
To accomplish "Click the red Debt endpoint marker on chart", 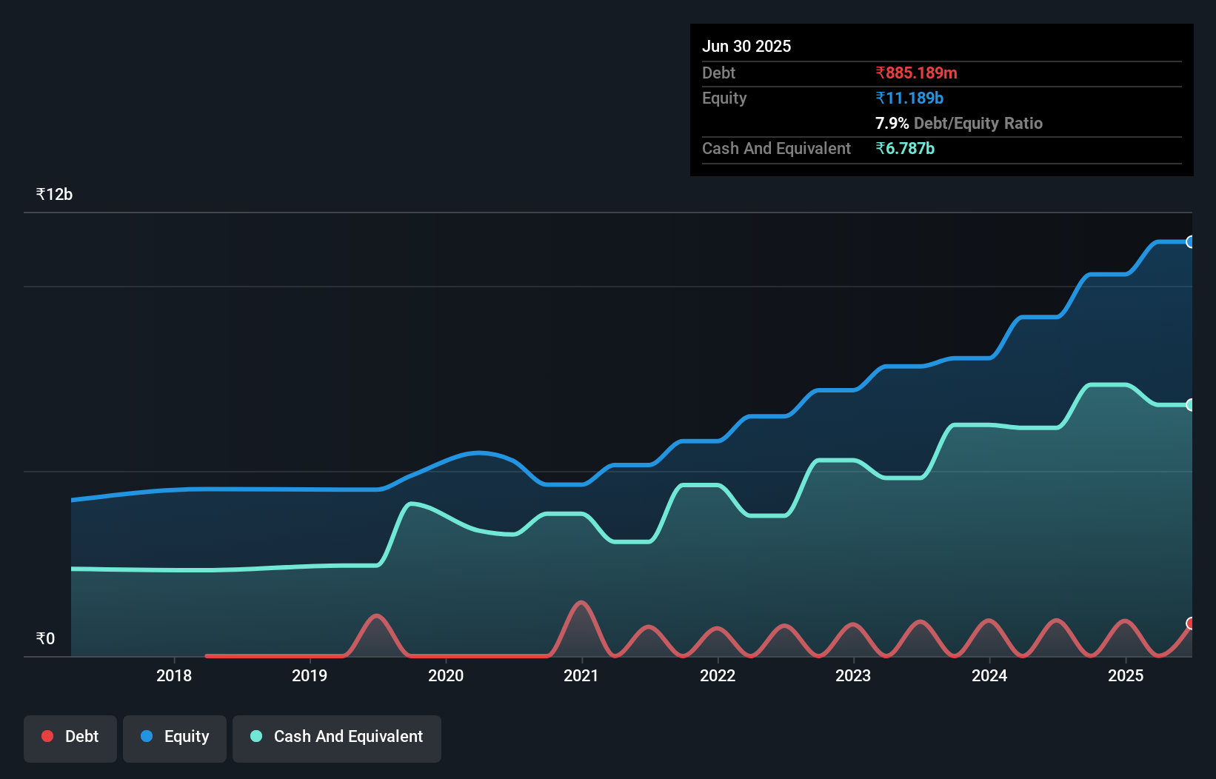I will pyautogui.click(x=1190, y=624).
